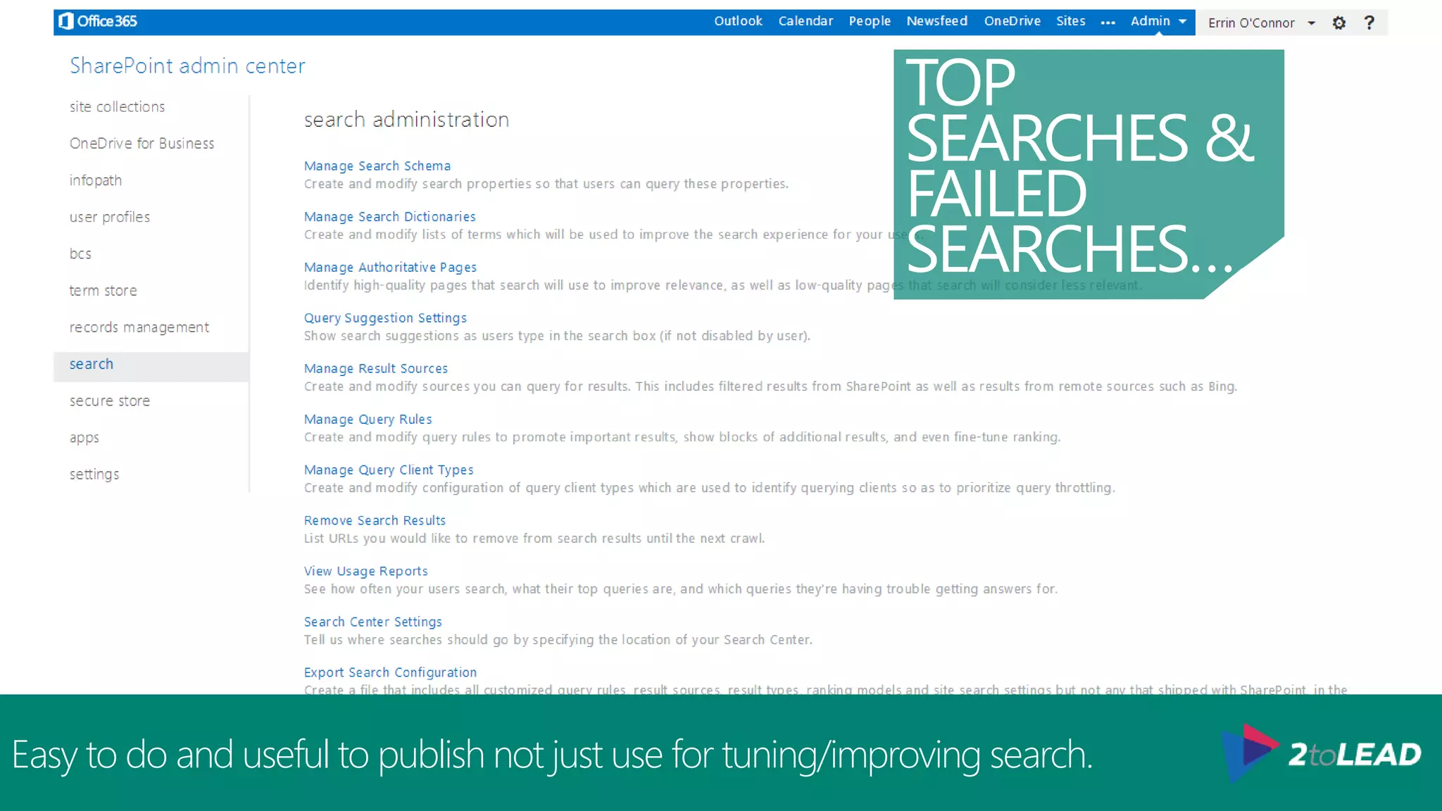Open OneDrive from the top navigation
The height and width of the screenshot is (811, 1442).
(x=1012, y=21)
